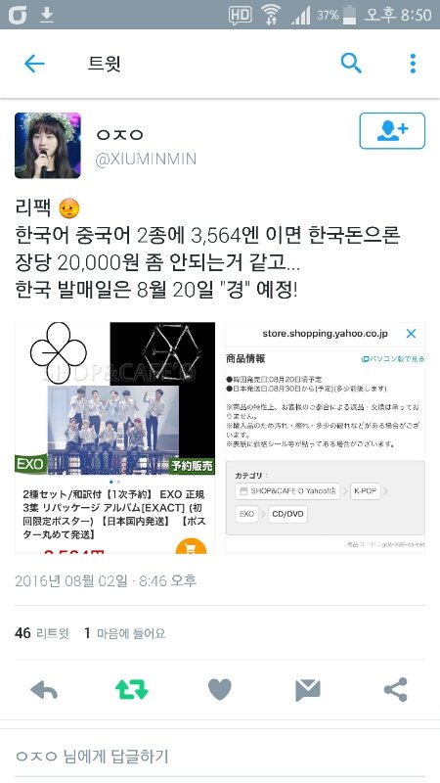Send tweet via envelope message icon
440x783 pixels.
point(307,690)
